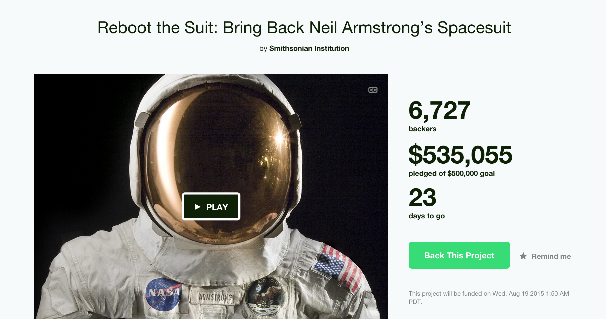Click the star icon beside Remind me
The width and height of the screenshot is (606, 319).
click(523, 256)
